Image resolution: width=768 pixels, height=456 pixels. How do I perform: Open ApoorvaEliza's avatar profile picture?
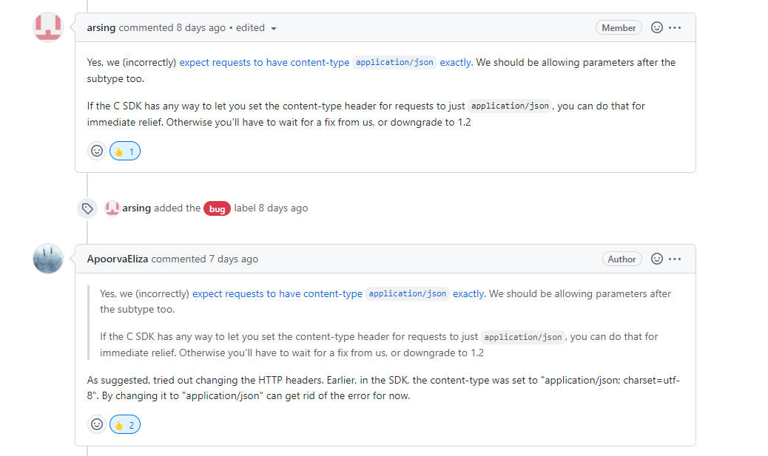click(48, 259)
